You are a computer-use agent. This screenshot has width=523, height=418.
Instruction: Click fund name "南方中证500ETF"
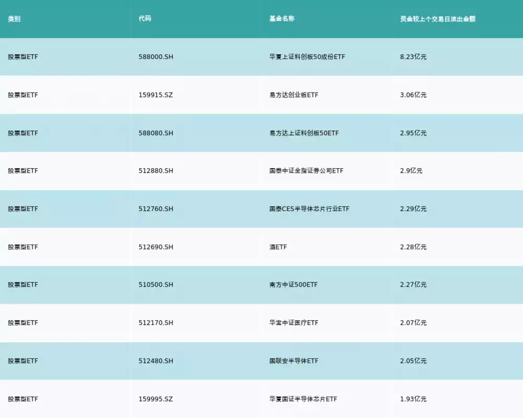[x=293, y=285]
